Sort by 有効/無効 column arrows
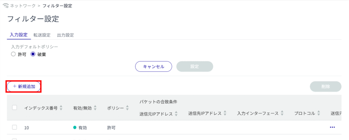Screen dimensions: 349x140 pos(95,108)
